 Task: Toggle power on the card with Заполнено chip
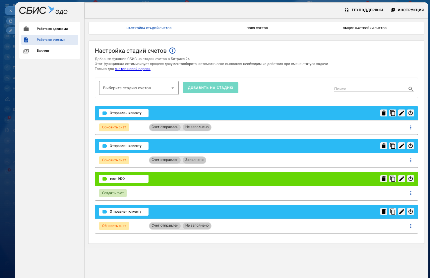pyautogui.click(x=410, y=146)
